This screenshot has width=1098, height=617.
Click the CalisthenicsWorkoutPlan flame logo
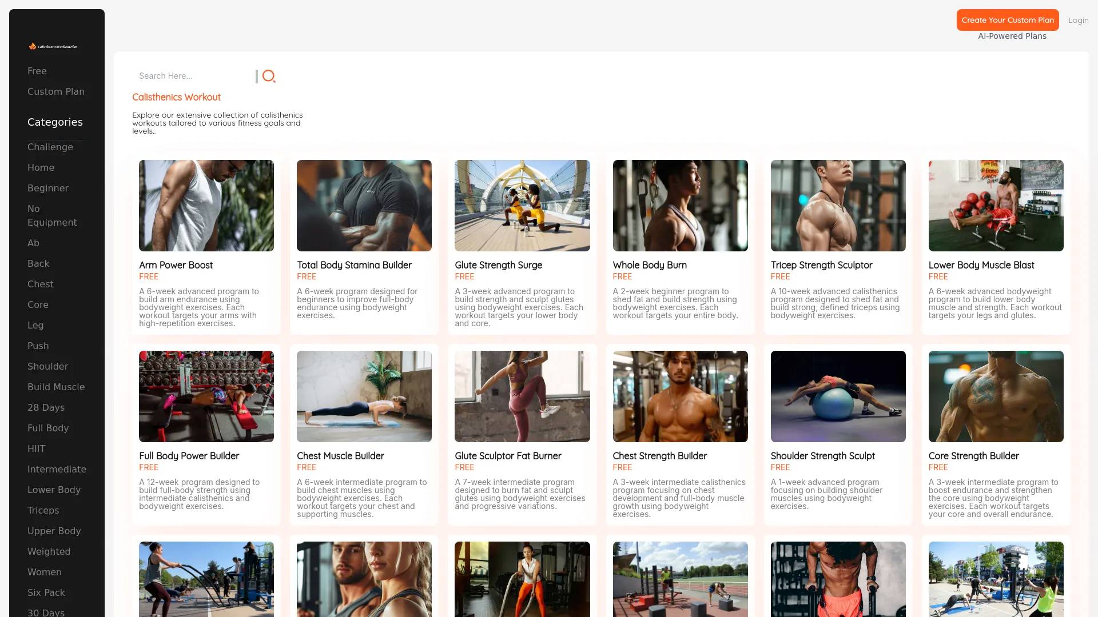click(x=53, y=46)
